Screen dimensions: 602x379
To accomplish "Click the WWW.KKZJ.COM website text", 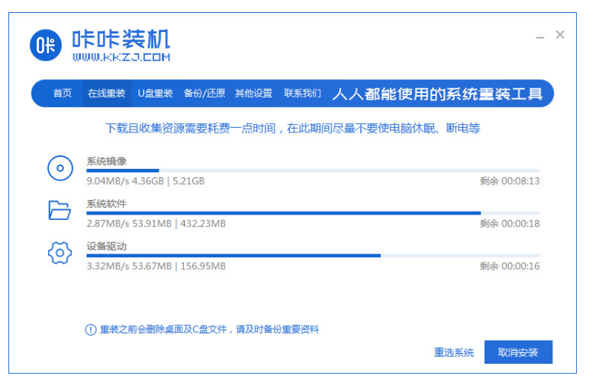I will (x=121, y=57).
